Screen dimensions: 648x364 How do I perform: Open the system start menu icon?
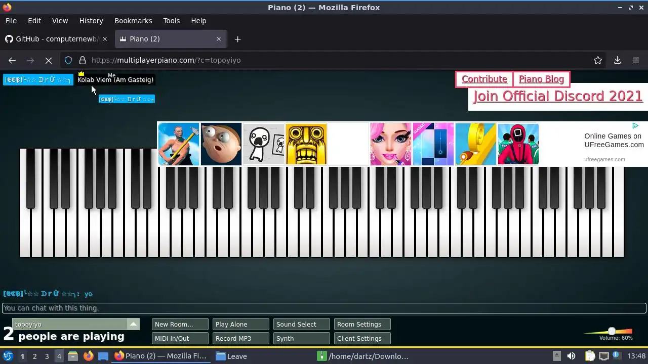point(8,356)
